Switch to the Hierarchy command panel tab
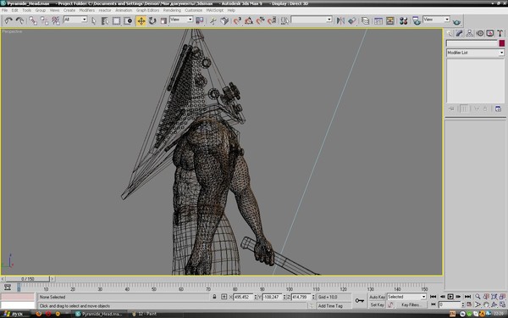 click(x=469, y=33)
